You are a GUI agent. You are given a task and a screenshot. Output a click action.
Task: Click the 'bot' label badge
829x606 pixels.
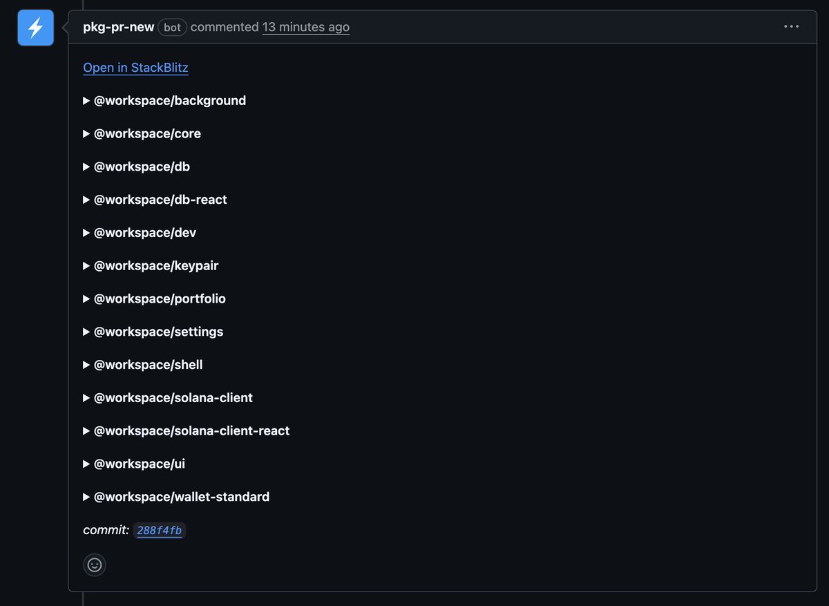pyautogui.click(x=172, y=28)
